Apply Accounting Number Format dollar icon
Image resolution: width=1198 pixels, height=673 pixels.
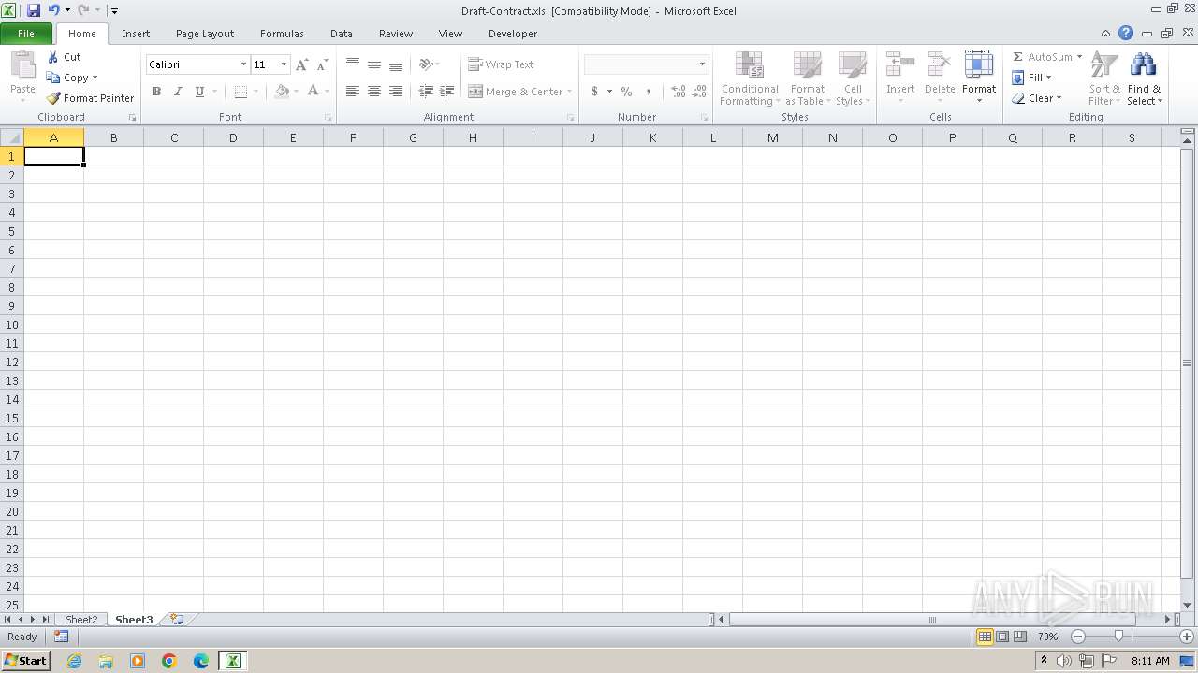(594, 92)
